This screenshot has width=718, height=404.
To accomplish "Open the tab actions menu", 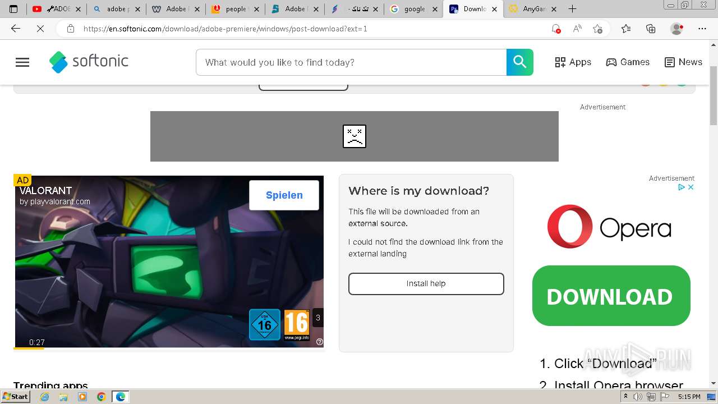I will (13, 9).
